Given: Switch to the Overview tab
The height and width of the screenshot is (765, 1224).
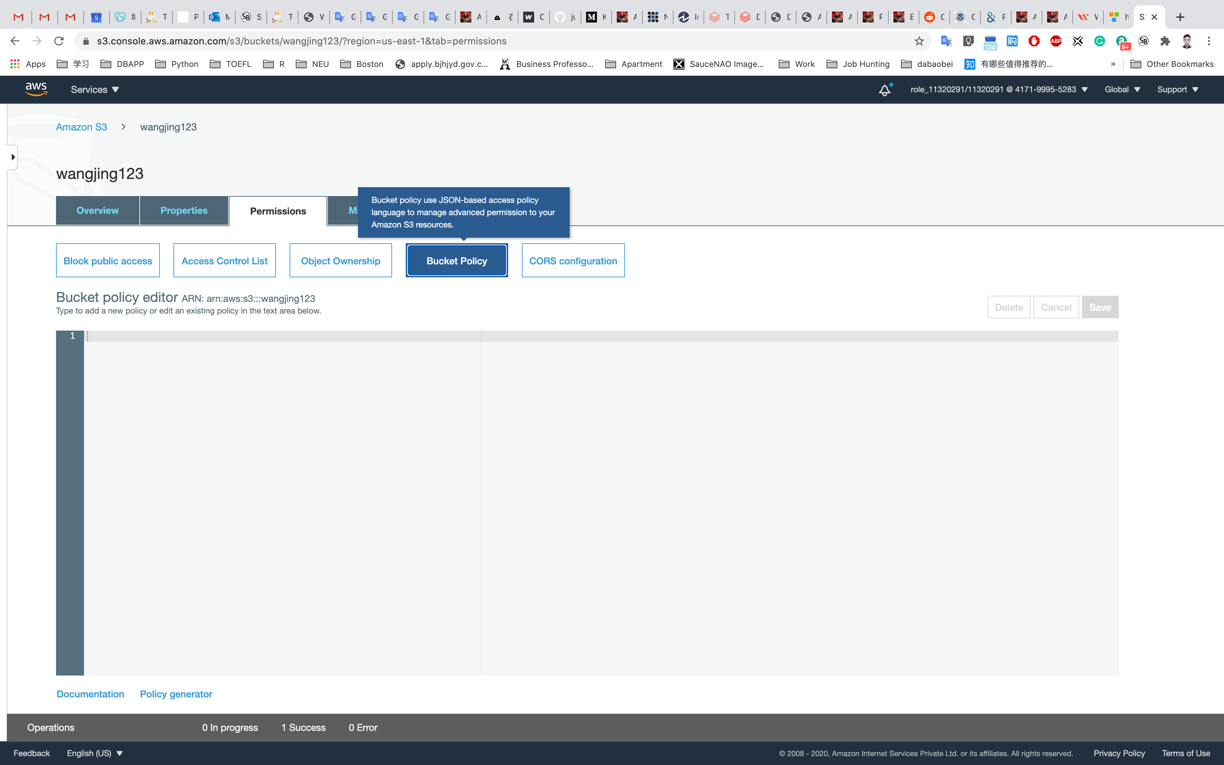Looking at the screenshot, I should (x=97, y=210).
